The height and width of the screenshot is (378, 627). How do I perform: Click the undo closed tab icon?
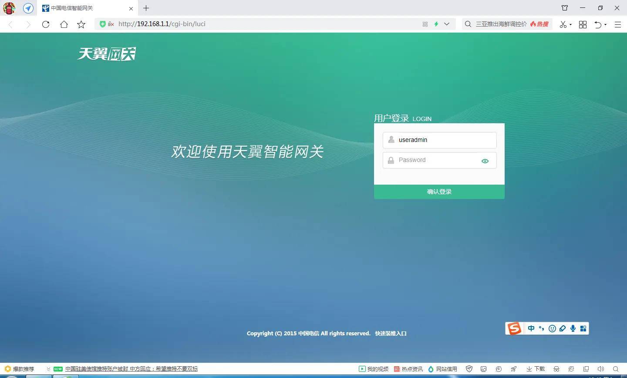pyautogui.click(x=598, y=24)
